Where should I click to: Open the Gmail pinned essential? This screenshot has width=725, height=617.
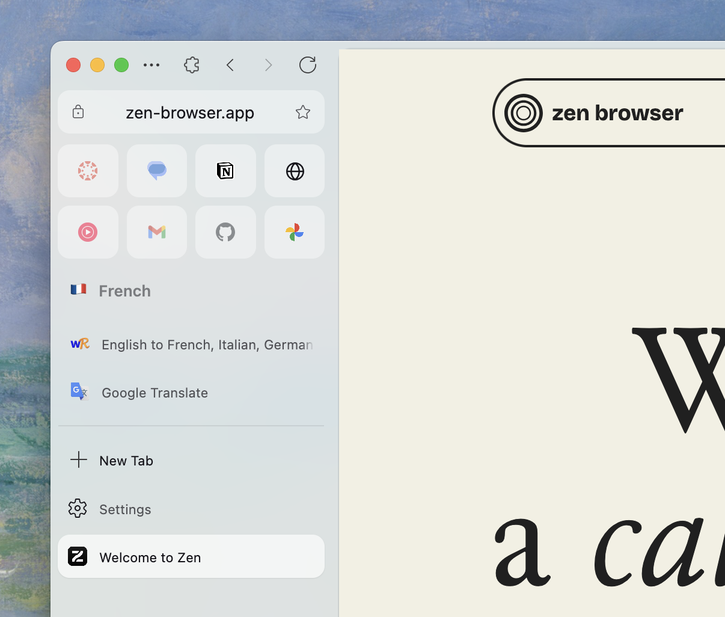(157, 232)
